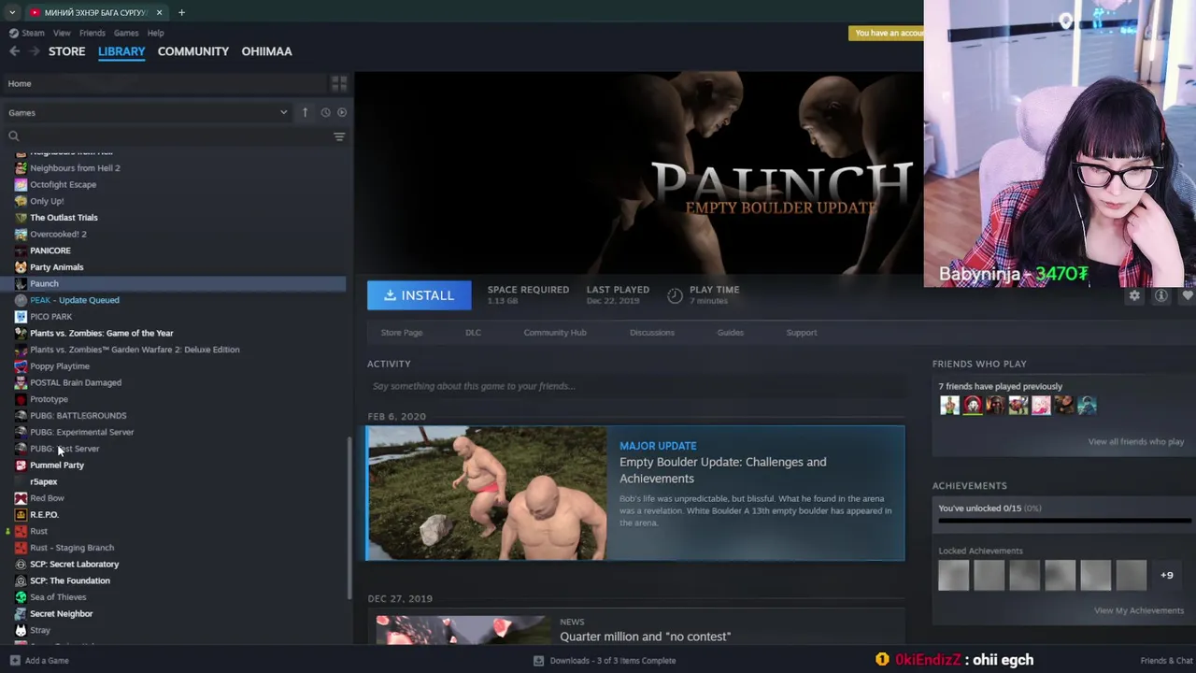This screenshot has height=673, width=1196.
Task: Select Party Animals icon in game list
Action: pos(21,267)
